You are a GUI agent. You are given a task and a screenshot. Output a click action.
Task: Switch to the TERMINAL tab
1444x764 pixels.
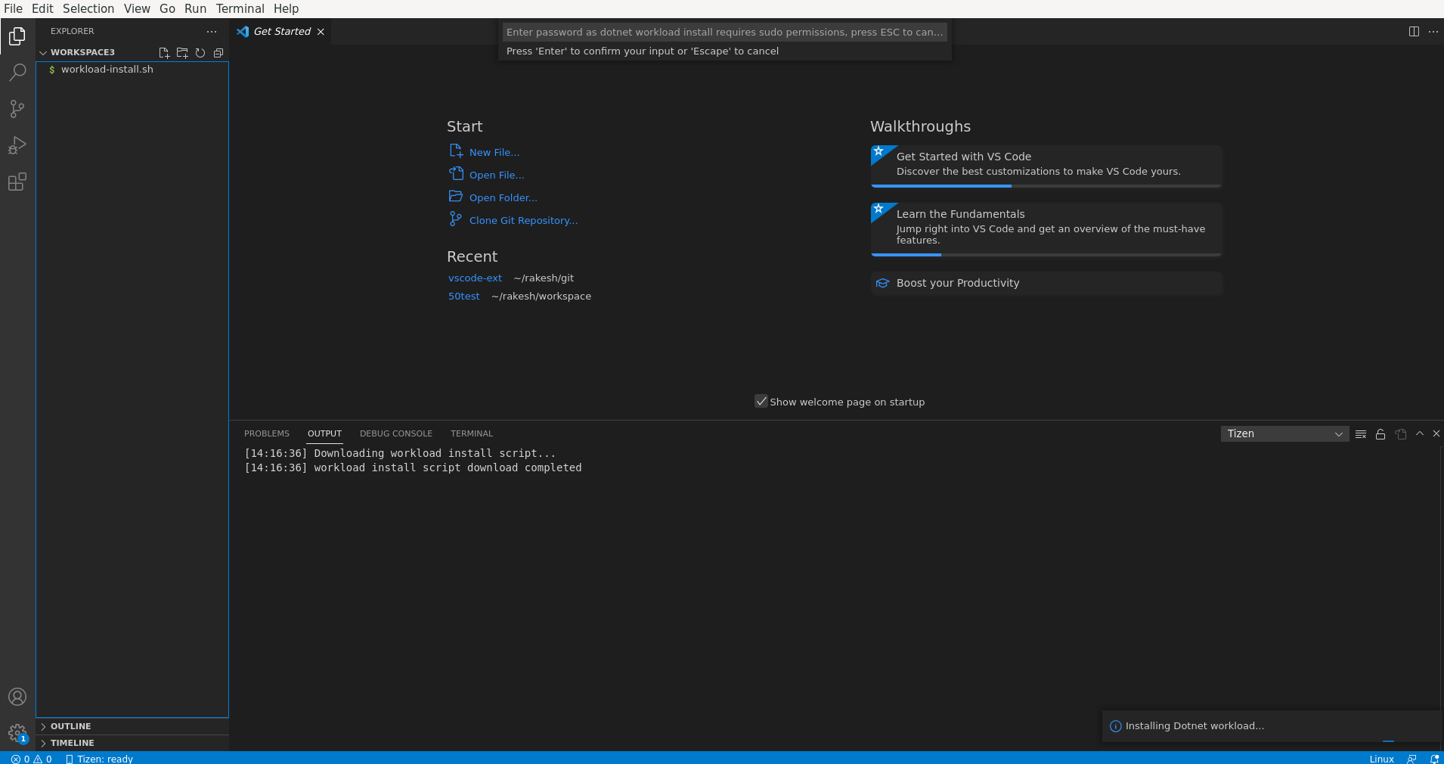[471, 433]
